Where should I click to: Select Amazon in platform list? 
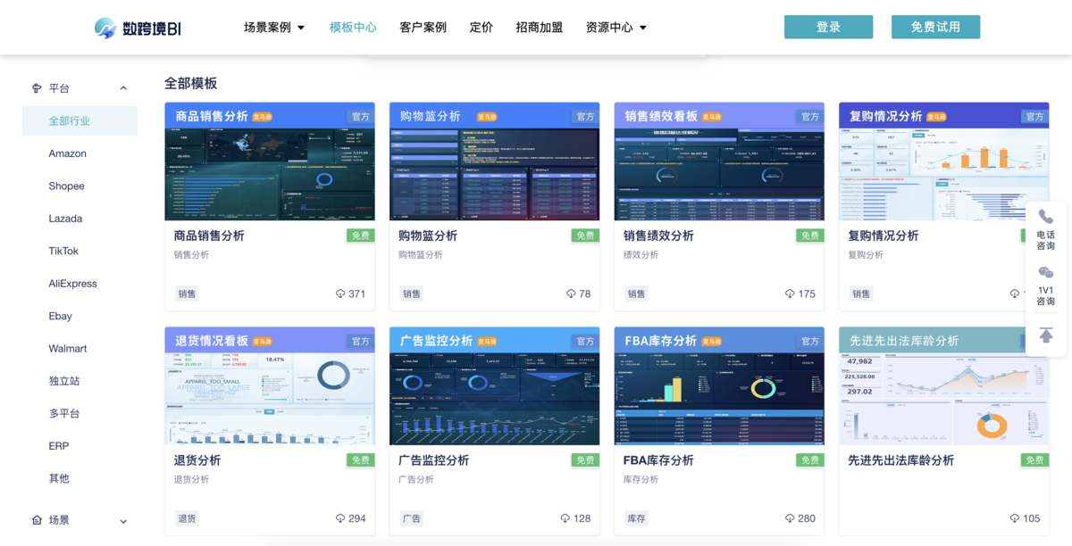68,153
